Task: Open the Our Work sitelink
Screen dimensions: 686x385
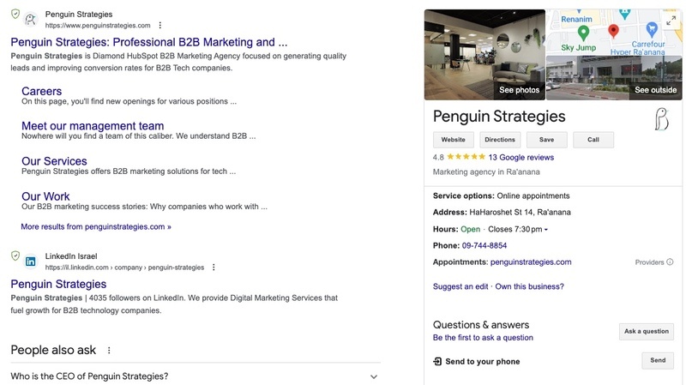Action: [45, 196]
